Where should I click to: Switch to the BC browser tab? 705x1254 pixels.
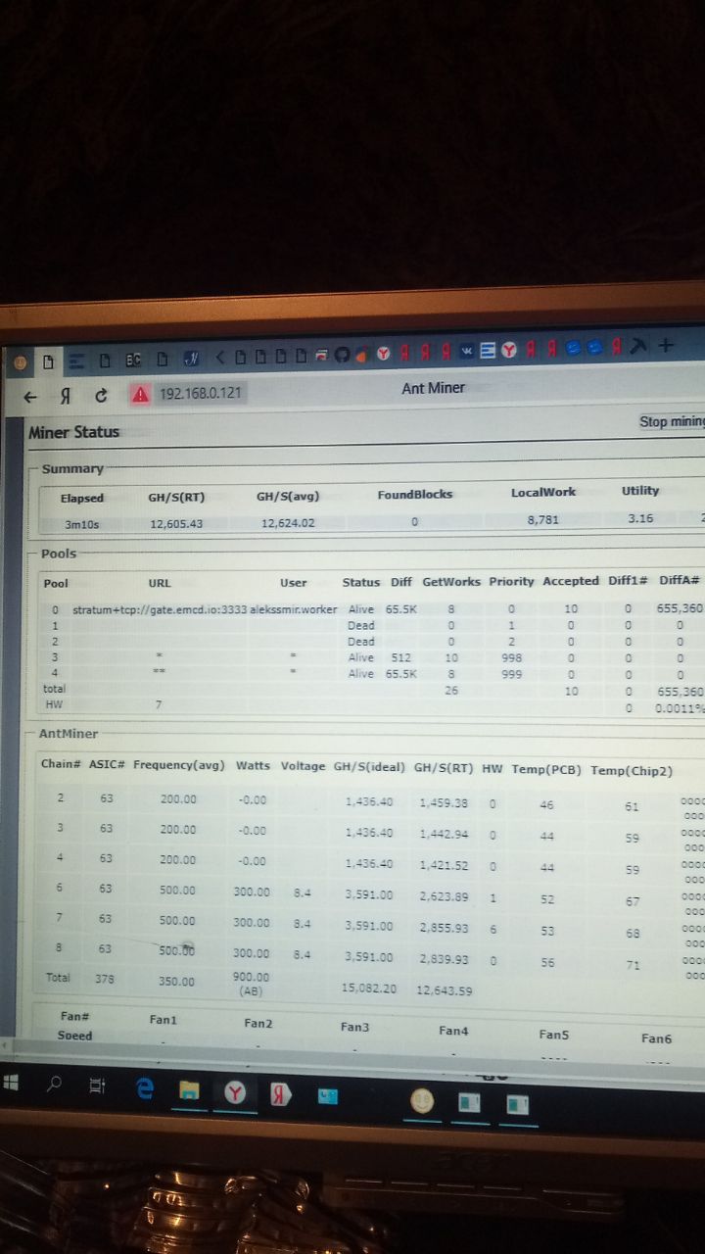132,360
